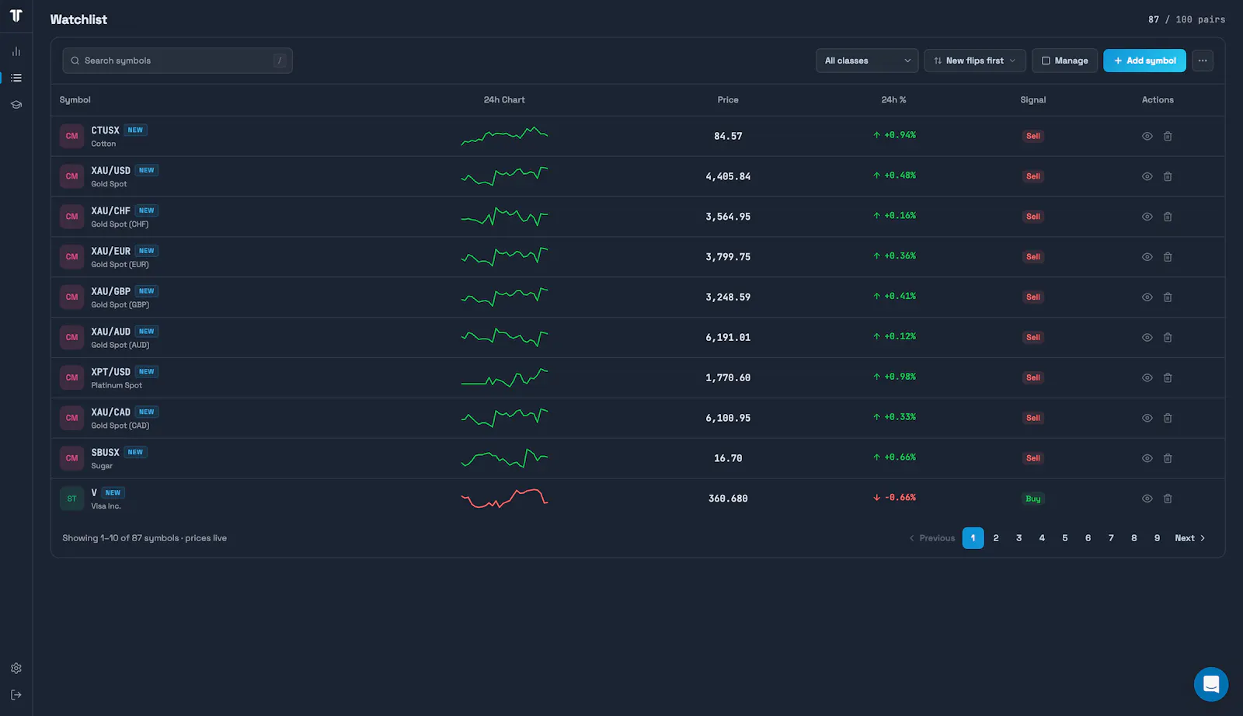Open the chat support bubble
This screenshot has width=1243, height=716.
pos(1211,684)
